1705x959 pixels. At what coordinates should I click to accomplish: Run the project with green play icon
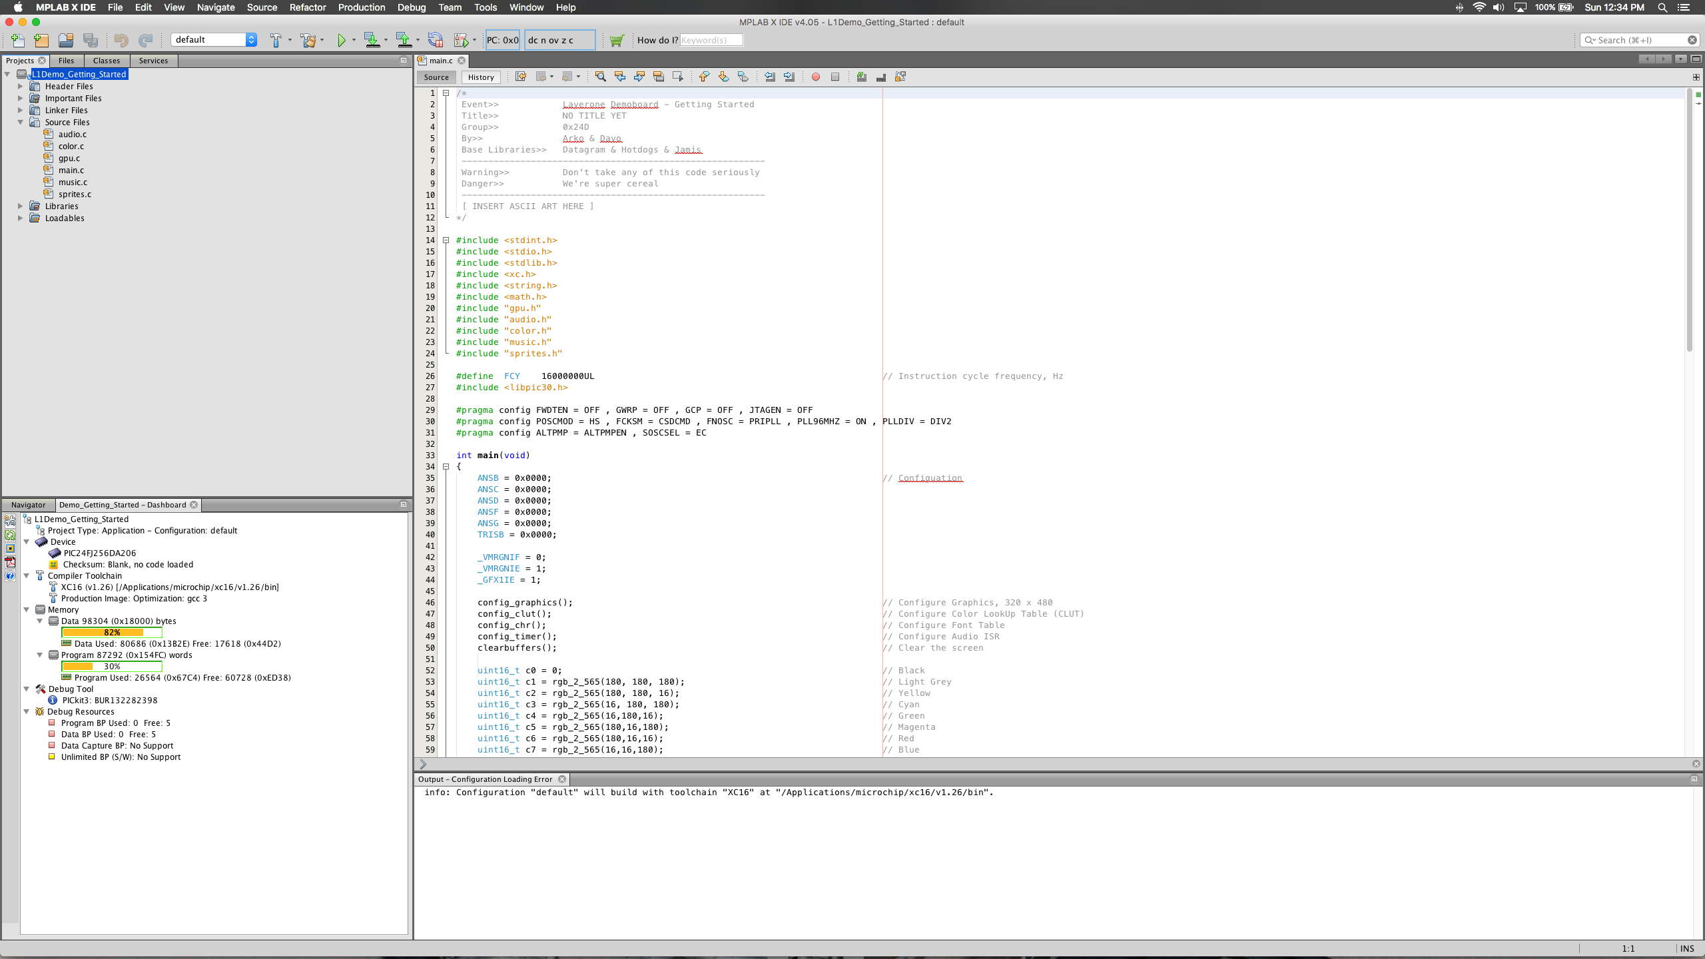click(x=341, y=41)
